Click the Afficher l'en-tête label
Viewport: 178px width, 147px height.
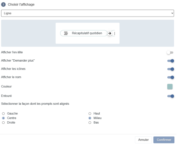[x=12, y=52]
